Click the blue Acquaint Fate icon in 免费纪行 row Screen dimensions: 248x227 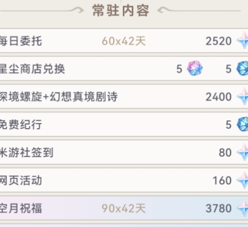point(242,124)
